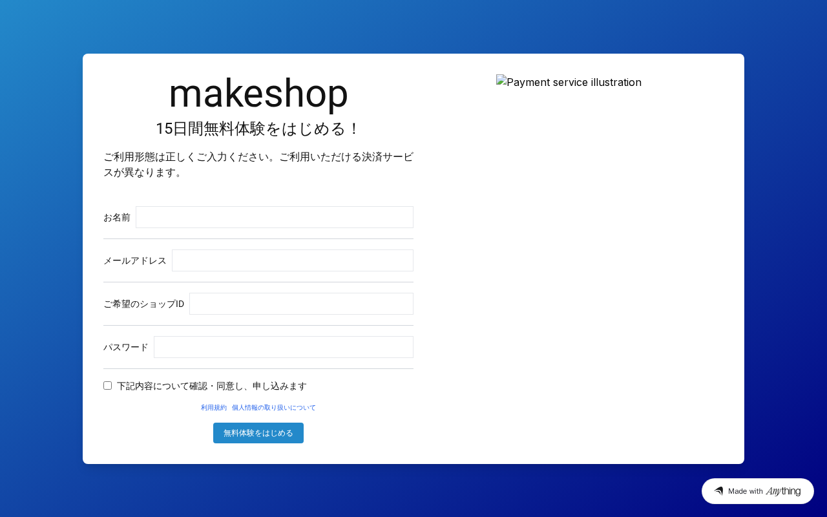Click into the パスワード password field

click(284, 347)
